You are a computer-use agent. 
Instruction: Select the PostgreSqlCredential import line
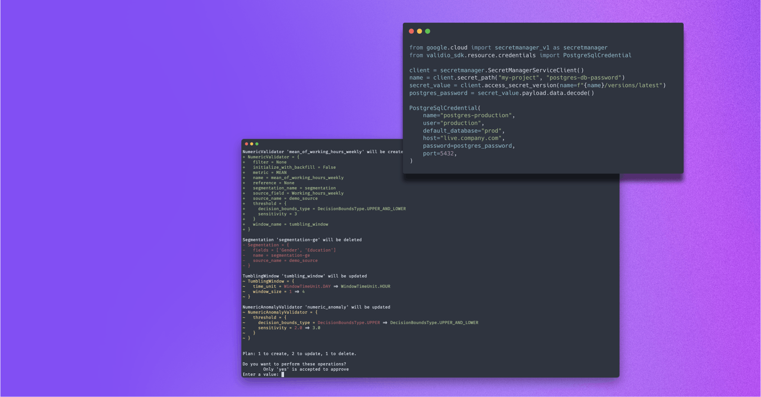coord(520,55)
